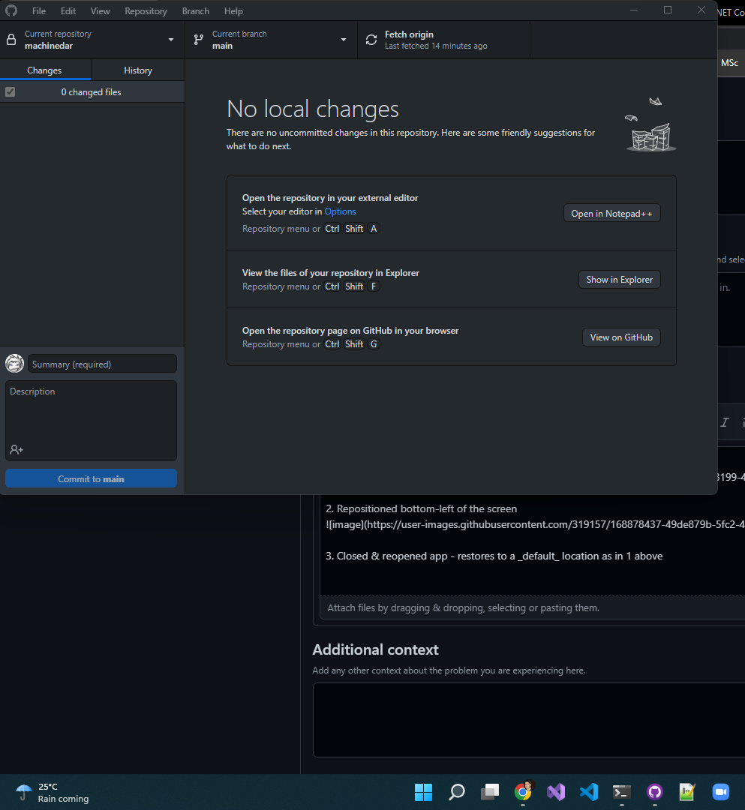Open GitHub Desktop from the taskbar
Screen dimensions: 745x810
tap(653, 792)
